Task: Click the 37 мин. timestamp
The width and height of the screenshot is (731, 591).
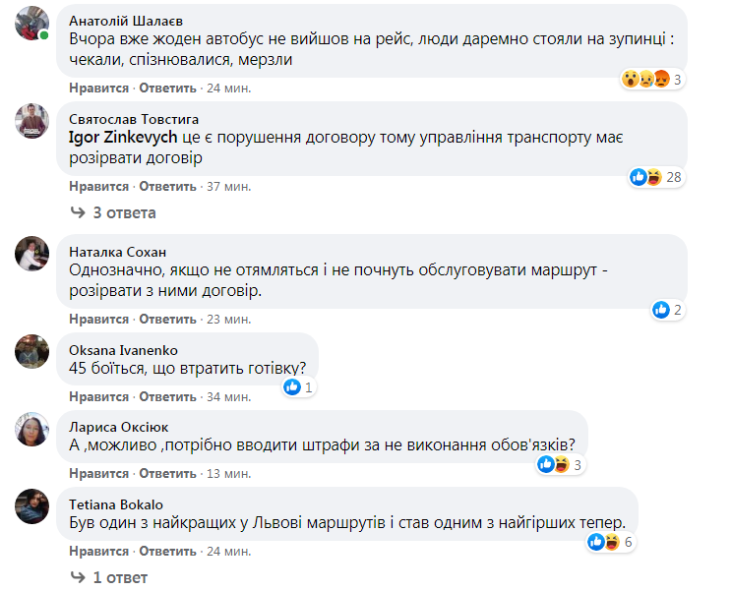Action: point(229,186)
